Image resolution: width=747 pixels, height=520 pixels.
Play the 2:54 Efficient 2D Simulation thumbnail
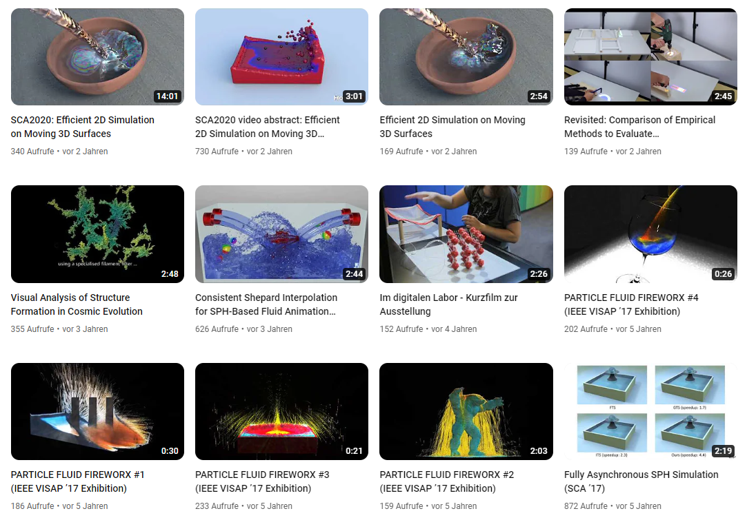pos(466,56)
